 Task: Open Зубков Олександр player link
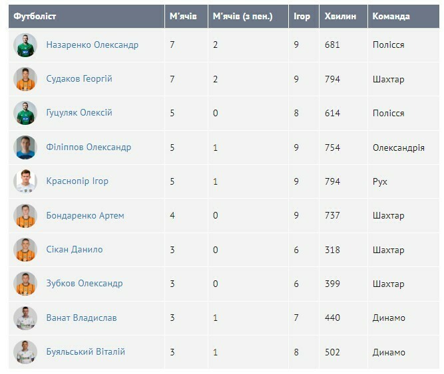pyautogui.click(x=85, y=284)
